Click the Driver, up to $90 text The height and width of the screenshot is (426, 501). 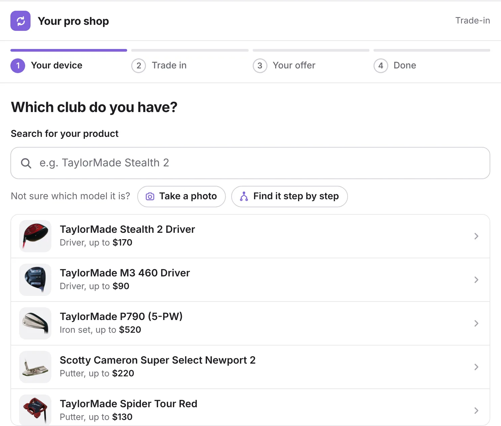pyautogui.click(x=94, y=286)
